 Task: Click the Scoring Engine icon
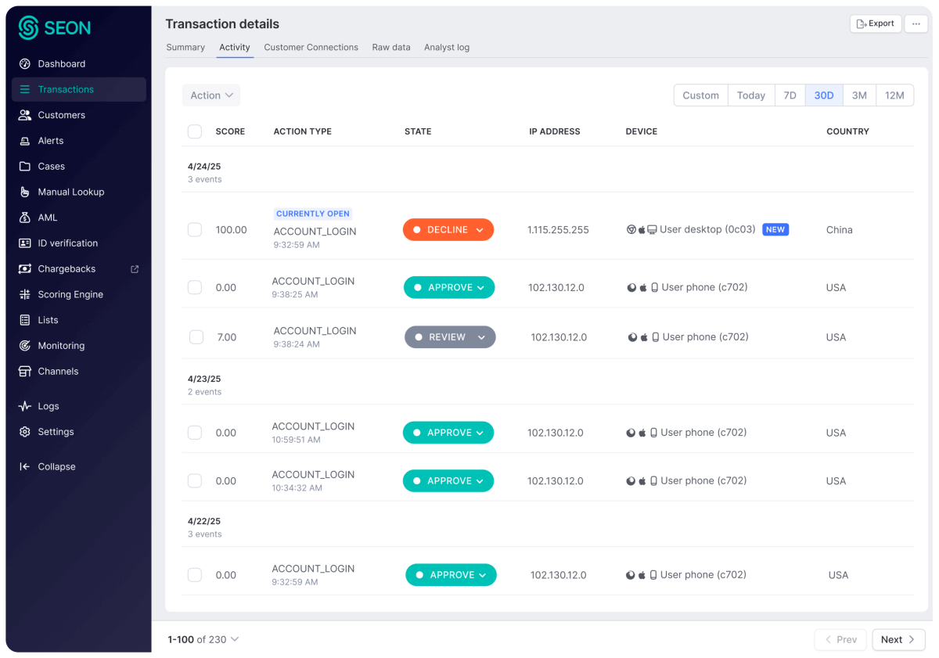click(25, 295)
